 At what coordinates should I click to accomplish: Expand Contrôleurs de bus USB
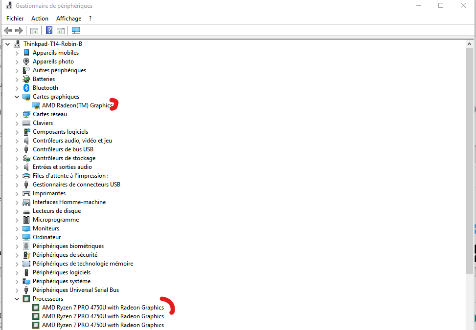17,150
